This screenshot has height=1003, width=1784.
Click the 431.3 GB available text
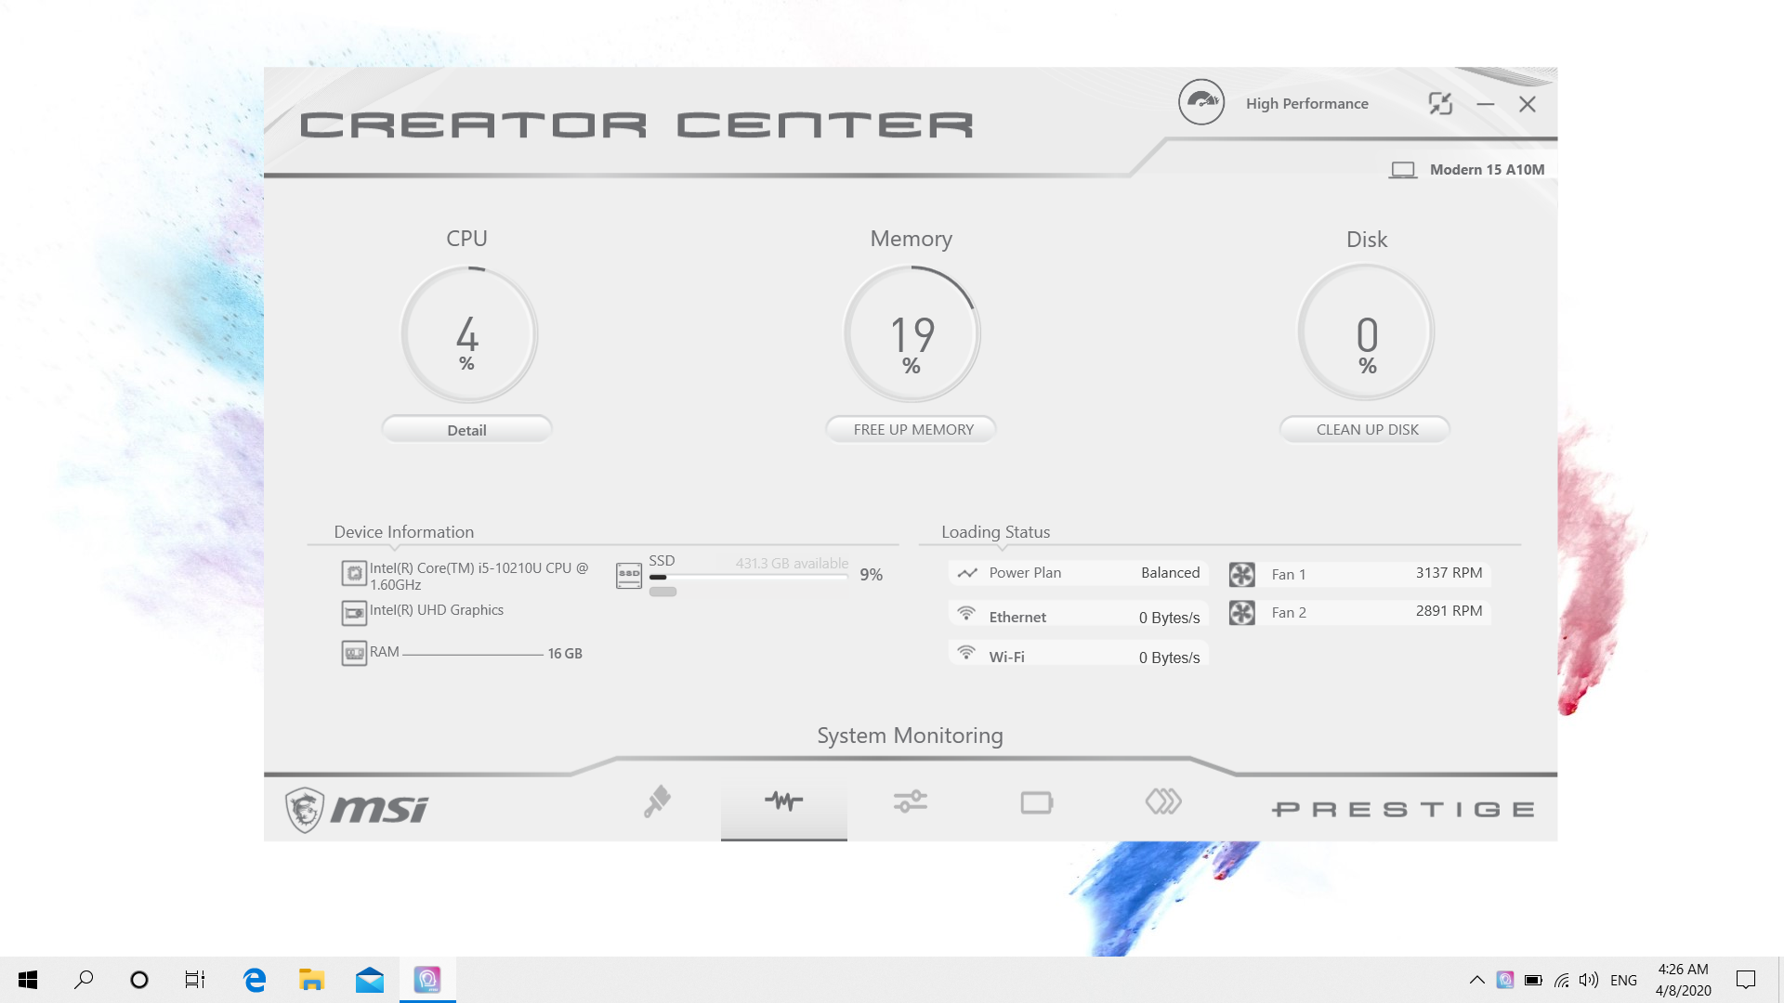[x=792, y=564]
